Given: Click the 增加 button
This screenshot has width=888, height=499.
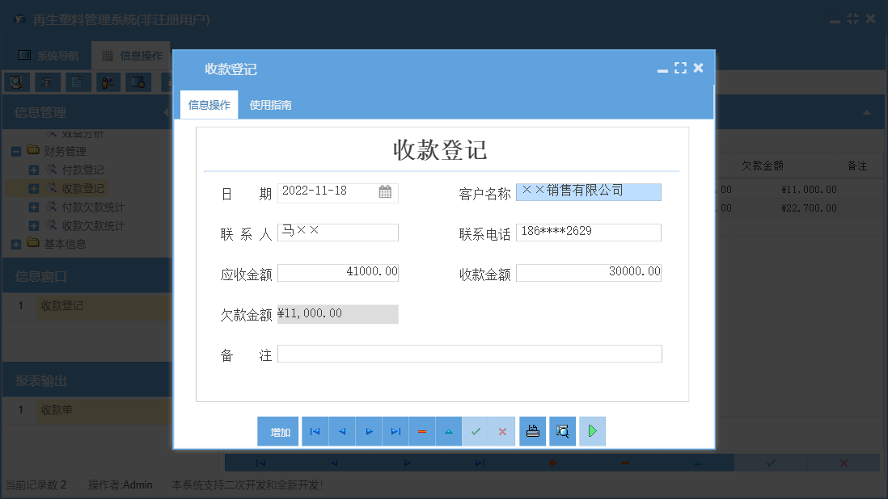Looking at the screenshot, I should 277,430.
